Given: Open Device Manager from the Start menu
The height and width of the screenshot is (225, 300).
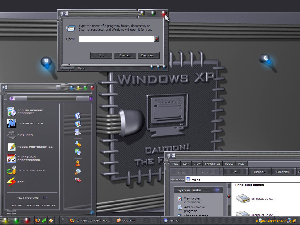Looking at the screenshot, I should point(30,170).
